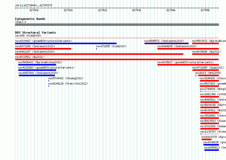Click the chr11:62739443..62745379 coordinate text
226x160 pixels.
(x=34, y=5)
